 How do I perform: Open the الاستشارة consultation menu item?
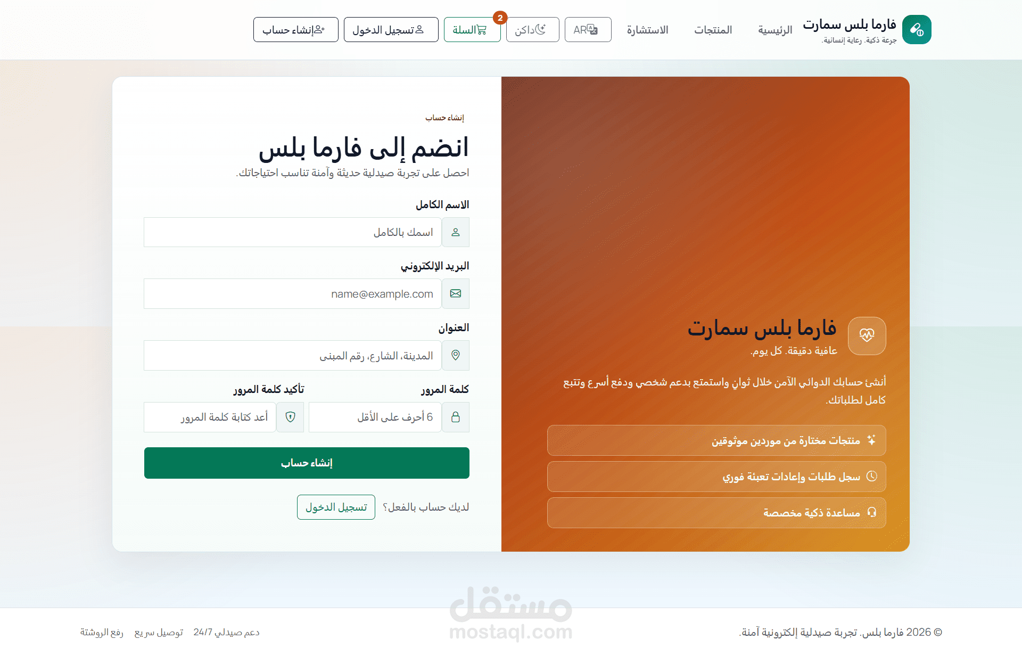point(647,30)
